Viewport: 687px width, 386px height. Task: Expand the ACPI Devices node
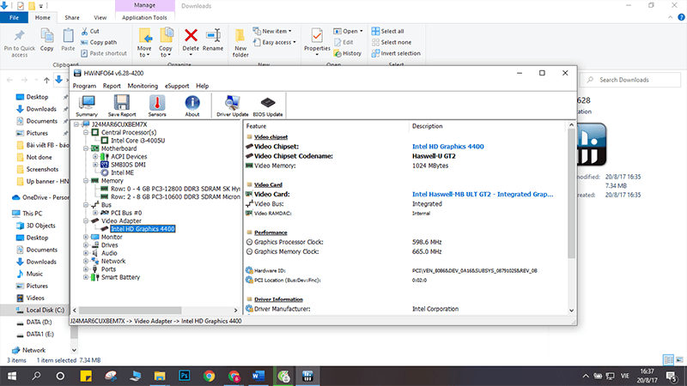point(95,156)
